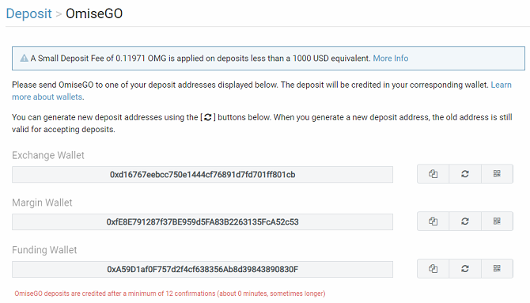Open the Learn more about wallets link
Screen dimensions: 530x303
[x=262, y=91]
